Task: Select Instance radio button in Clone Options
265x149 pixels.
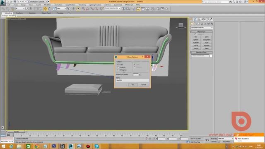Action: click(118, 67)
